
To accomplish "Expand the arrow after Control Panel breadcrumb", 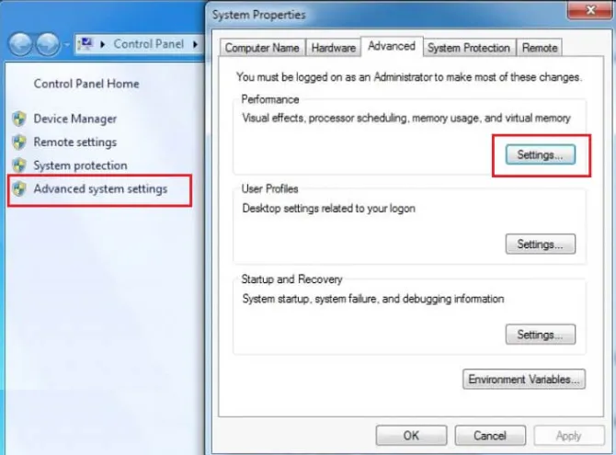I will [195, 44].
